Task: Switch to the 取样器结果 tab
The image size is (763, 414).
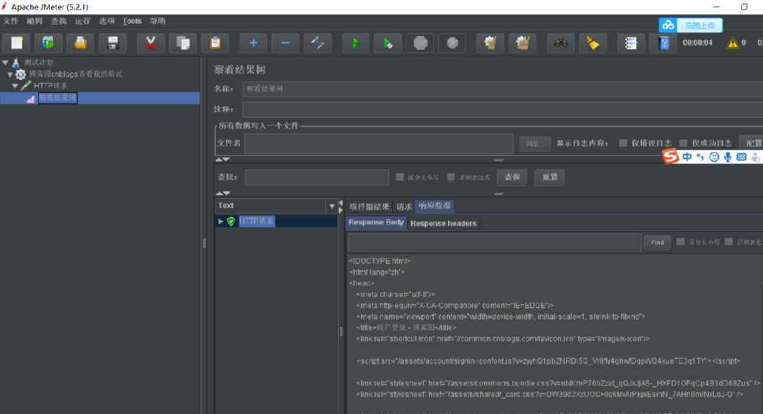Action: tap(369, 206)
